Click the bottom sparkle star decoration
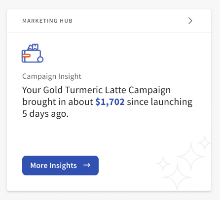 tap(177, 177)
